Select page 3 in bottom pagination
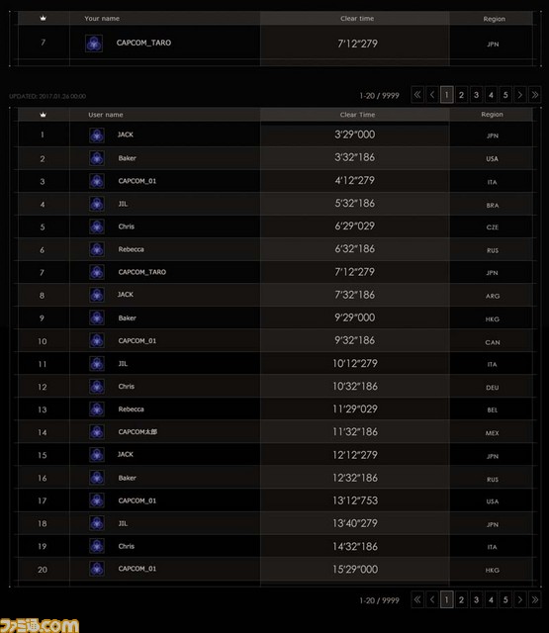549x633 pixels. [476, 599]
